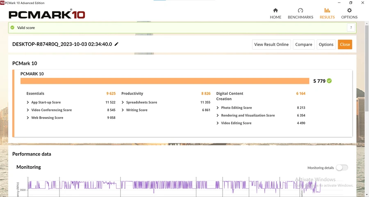Open the Options gear in navigation
This screenshot has width=369, height=197.
(x=349, y=14)
